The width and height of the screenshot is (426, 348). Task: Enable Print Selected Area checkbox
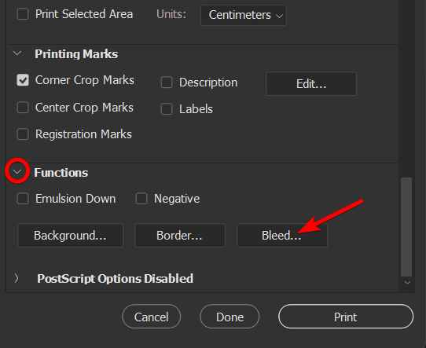coord(23,14)
